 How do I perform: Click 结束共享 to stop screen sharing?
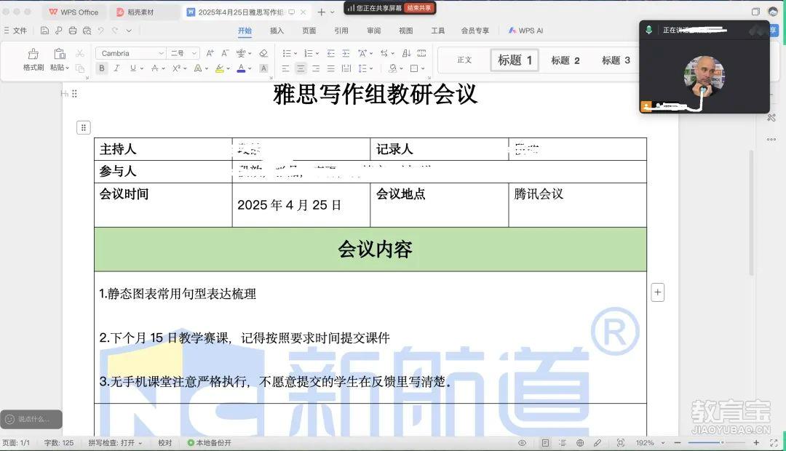tap(418, 8)
